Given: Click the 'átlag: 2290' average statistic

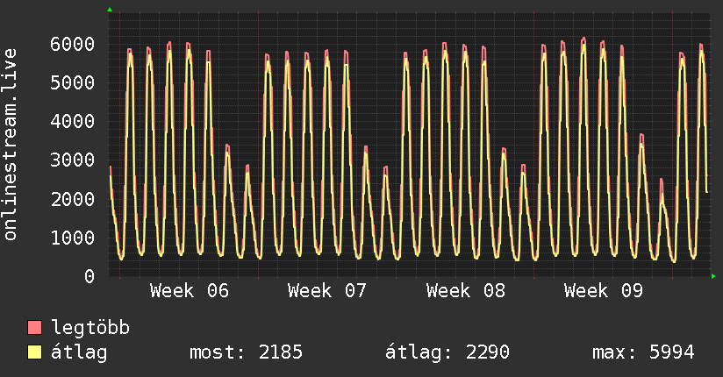Looking at the screenshot, I should click(447, 353).
